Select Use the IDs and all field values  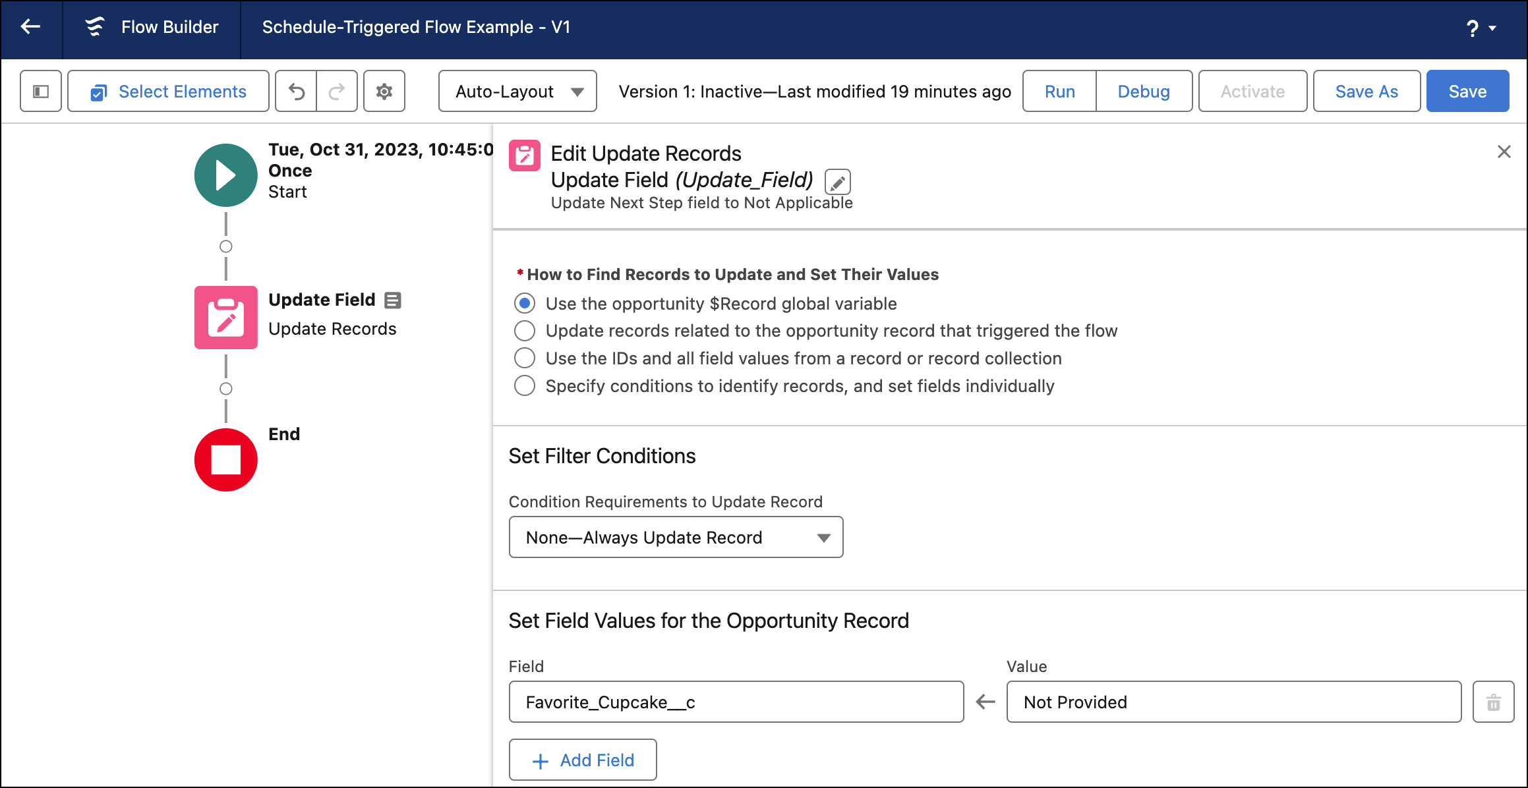pos(525,358)
